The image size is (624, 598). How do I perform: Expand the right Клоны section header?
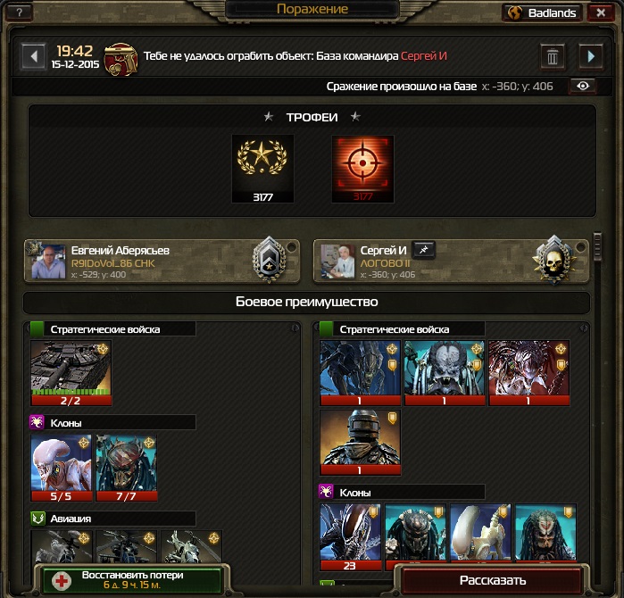point(402,492)
